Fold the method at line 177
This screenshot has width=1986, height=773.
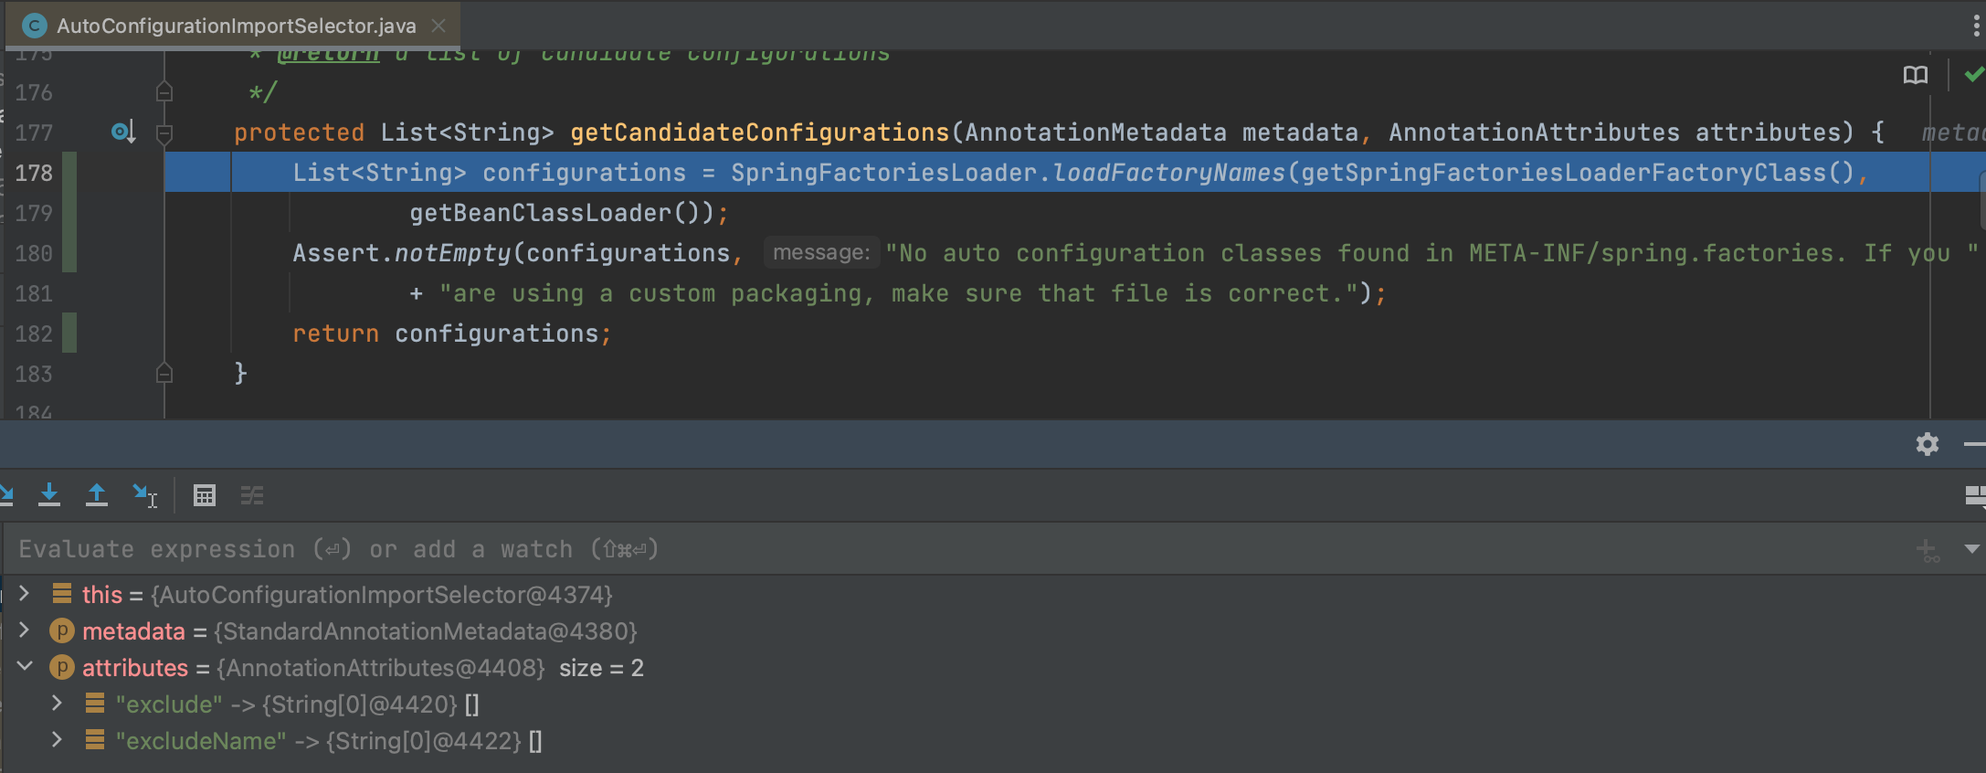[164, 133]
